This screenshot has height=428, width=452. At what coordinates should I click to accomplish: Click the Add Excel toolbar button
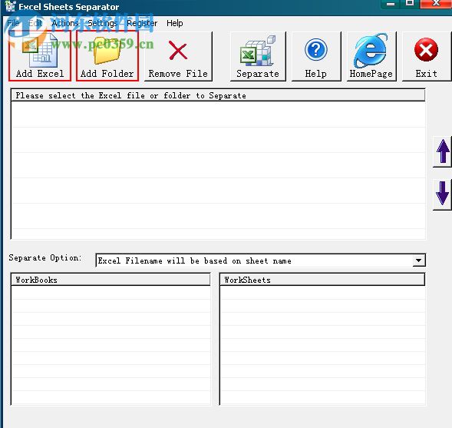[x=40, y=56]
